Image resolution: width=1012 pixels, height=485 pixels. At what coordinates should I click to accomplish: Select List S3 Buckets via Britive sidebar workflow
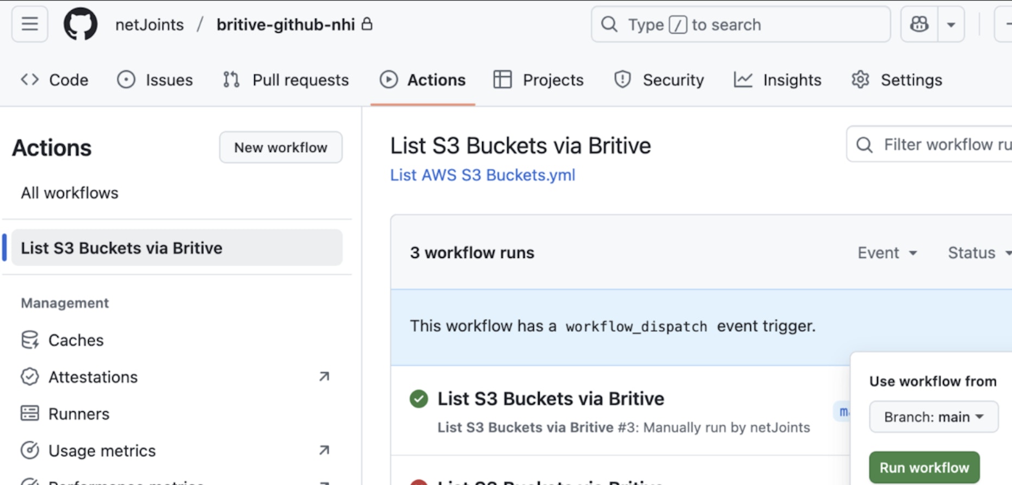(177, 248)
